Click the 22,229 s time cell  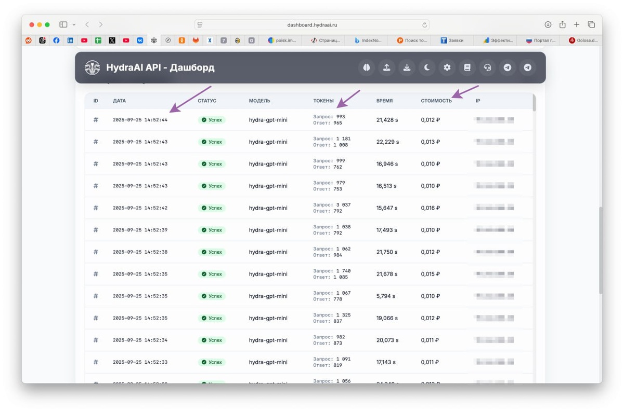coord(388,142)
